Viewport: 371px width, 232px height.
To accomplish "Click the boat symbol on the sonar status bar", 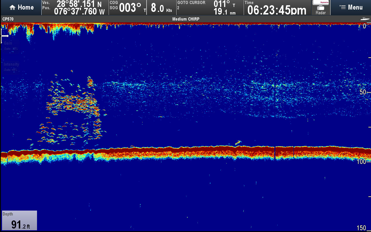I will (364, 19).
